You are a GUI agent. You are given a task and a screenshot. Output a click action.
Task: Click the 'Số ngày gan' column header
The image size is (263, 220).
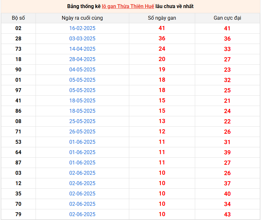162,18
